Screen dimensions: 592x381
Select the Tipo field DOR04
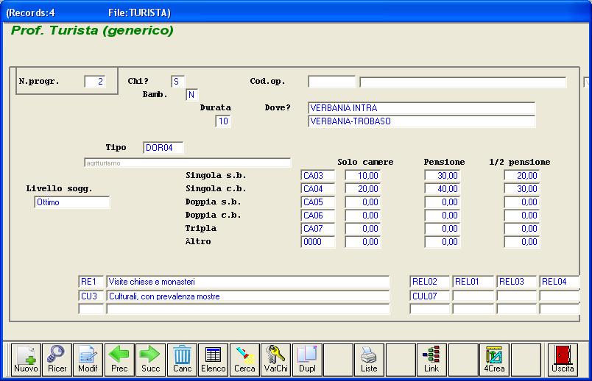pos(163,148)
